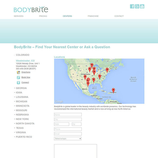Expand the Louisiana section
158x158 pixels.
coord(21,97)
